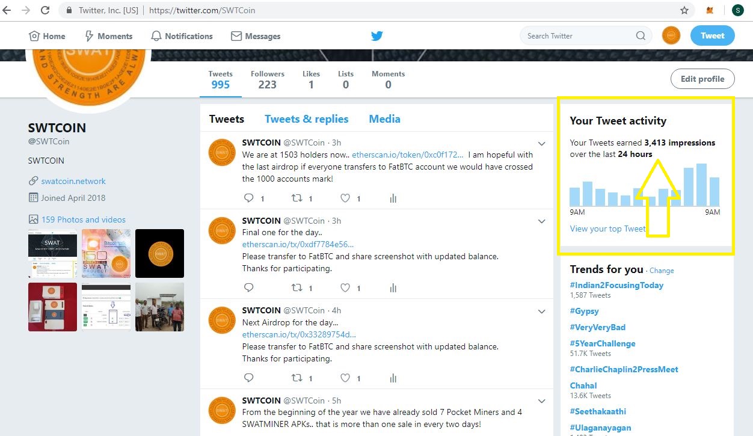The height and width of the screenshot is (436, 753).
Task: Open the swatcoin.network website link
Action: tap(73, 181)
